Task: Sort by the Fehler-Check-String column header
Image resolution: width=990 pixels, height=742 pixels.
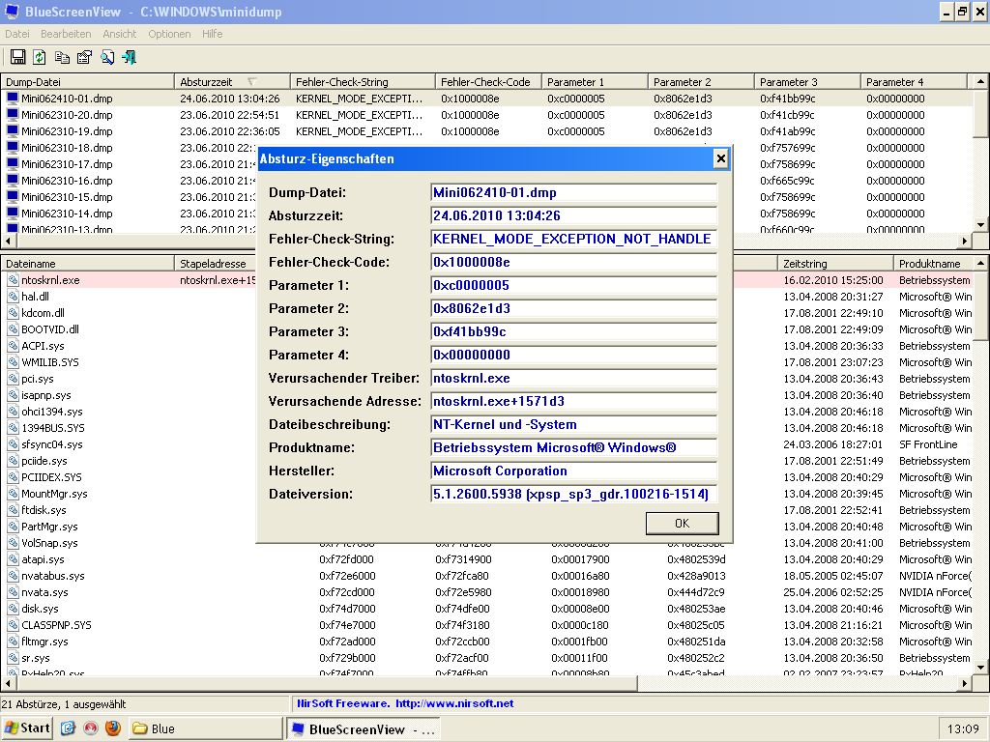Action: (363, 82)
